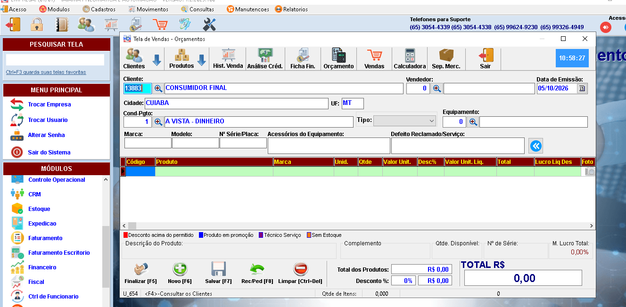Viewport: 626px width, 307px height.
Task: Open the Data de Emissão calendar picker
Action: point(582,88)
